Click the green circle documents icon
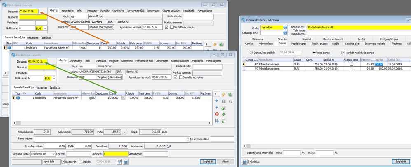This screenshot has height=167, width=411. (224, 108)
